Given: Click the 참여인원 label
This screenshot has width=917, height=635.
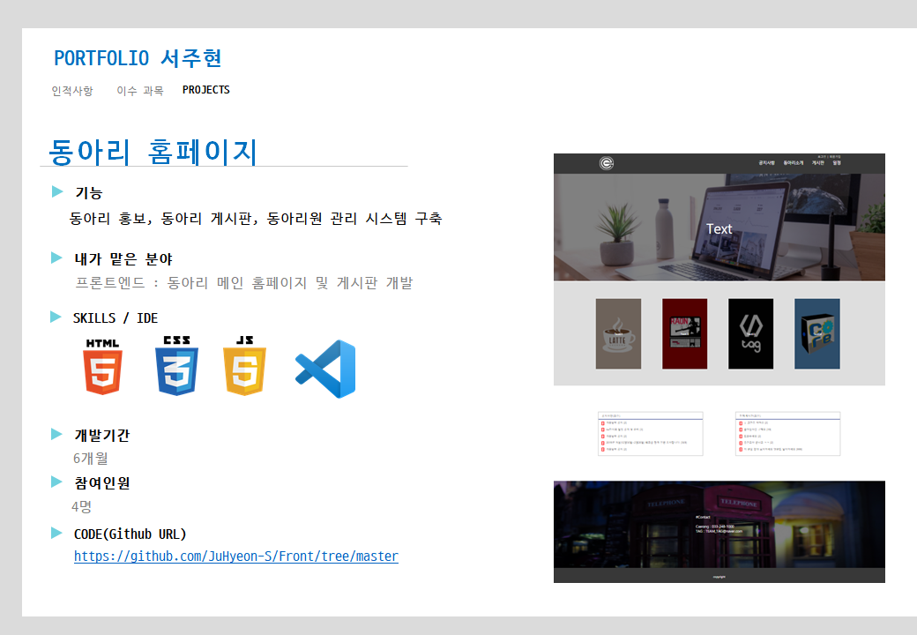Looking at the screenshot, I should click(102, 483).
